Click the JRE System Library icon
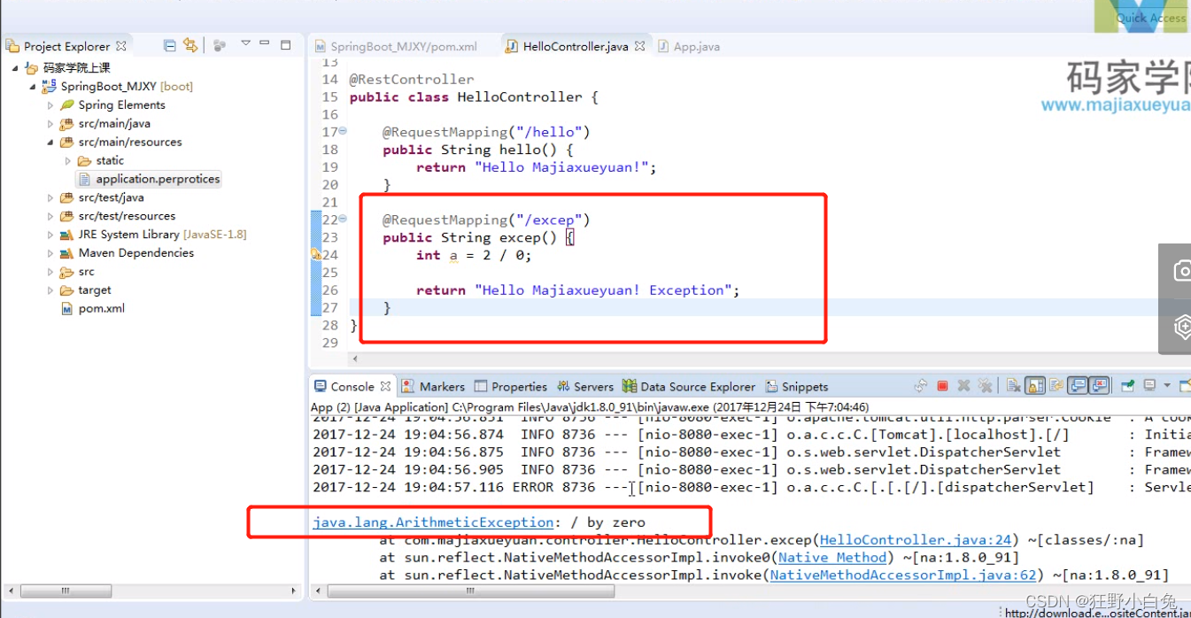Image resolution: width=1191 pixels, height=618 pixels. [66, 235]
